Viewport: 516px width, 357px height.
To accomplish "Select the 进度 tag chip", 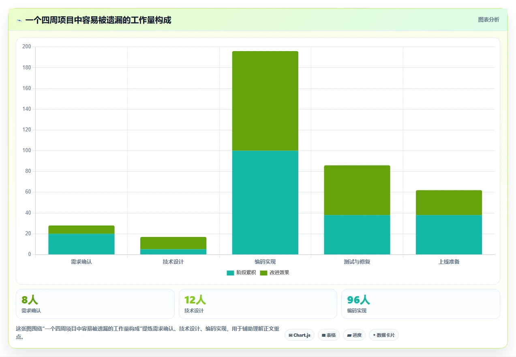I will [x=354, y=335].
